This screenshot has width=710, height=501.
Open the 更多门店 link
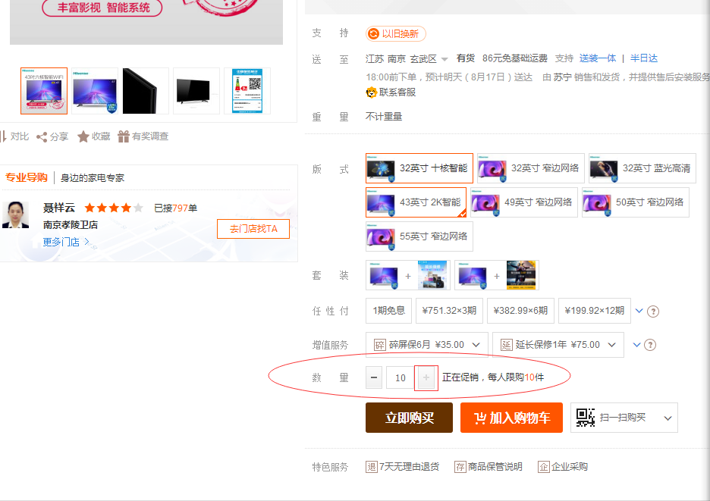pyautogui.click(x=66, y=242)
